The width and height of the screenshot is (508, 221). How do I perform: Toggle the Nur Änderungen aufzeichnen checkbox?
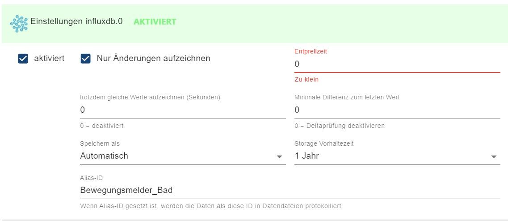pos(86,59)
